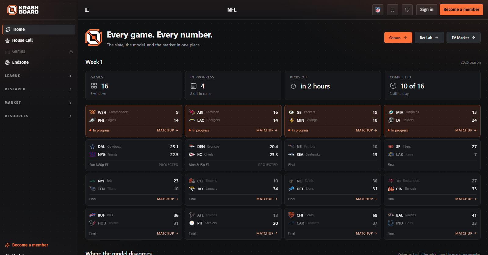The image size is (488, 255).
Task: Open the ARI vs LAC matchup link
Action: 267,130
